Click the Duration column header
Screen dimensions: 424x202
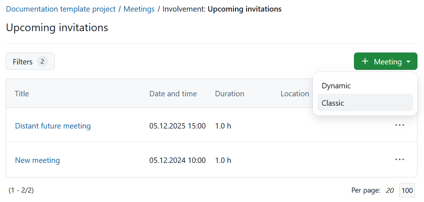(x=229, y=94)
